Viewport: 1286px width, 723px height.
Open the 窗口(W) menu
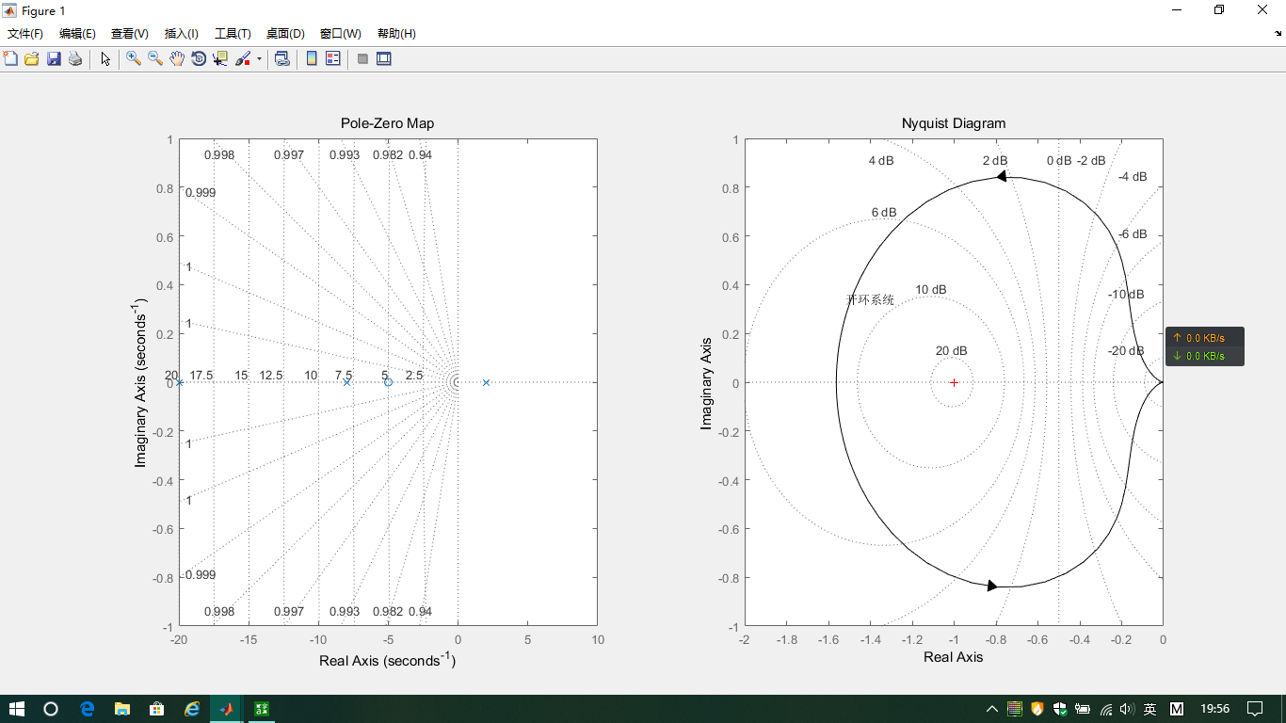[x=340, y=34]
